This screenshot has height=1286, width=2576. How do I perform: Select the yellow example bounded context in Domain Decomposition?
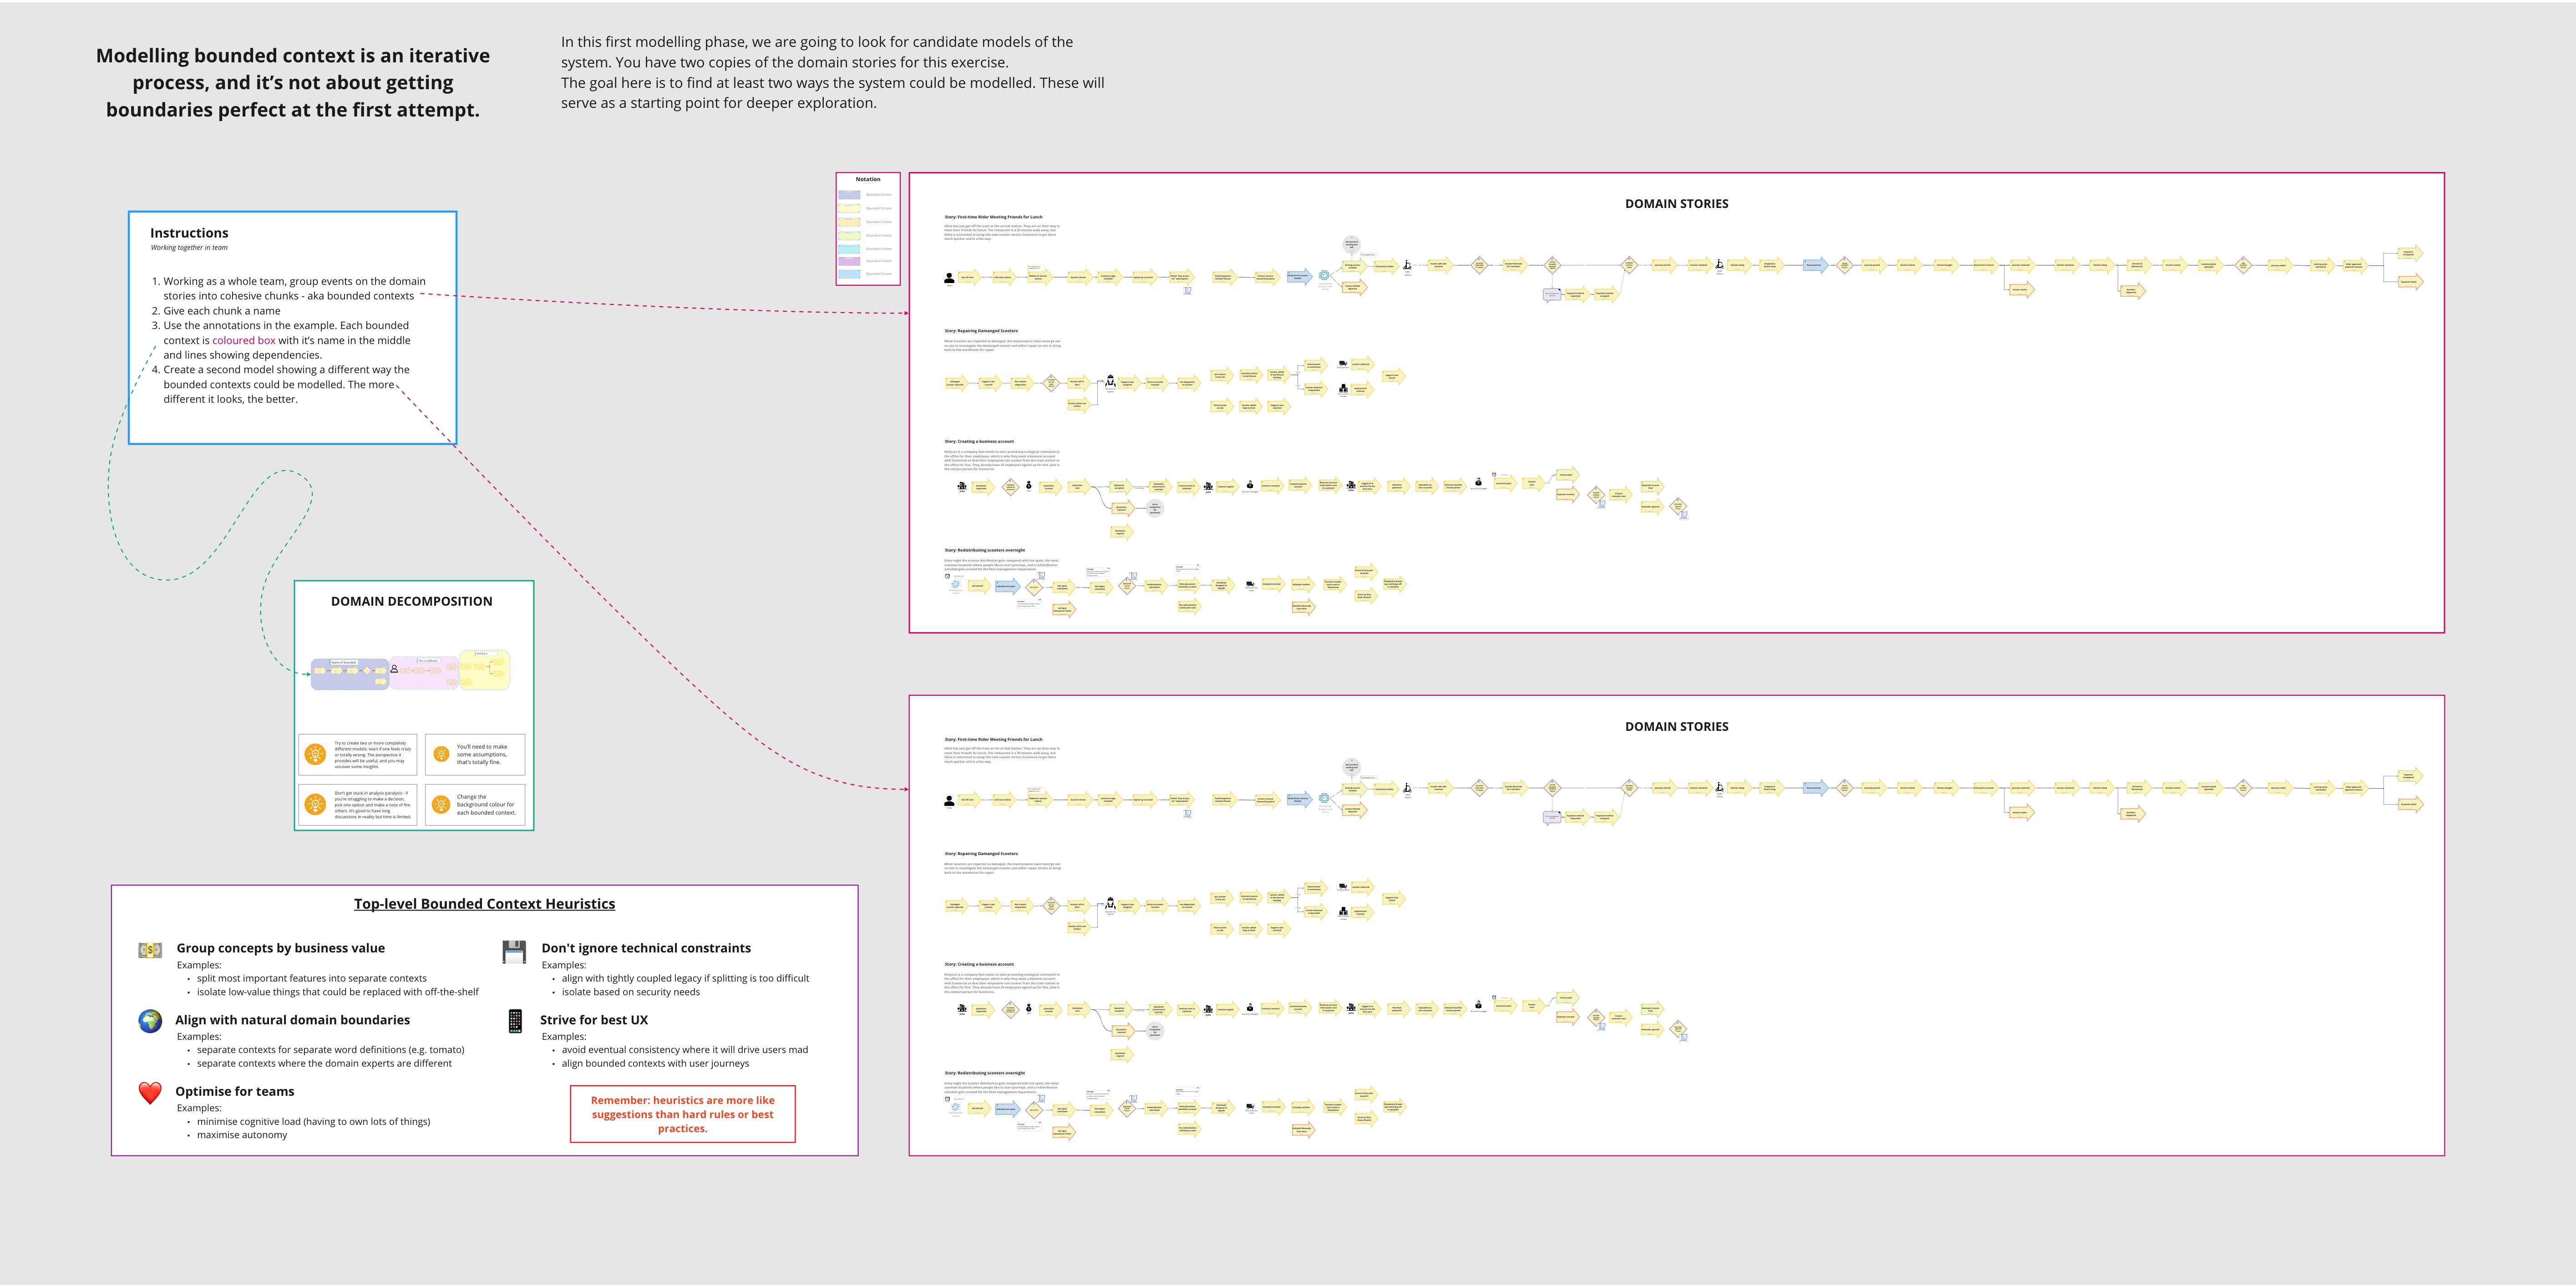485,670
